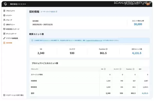154x101 pixels.
Task: Click the 本番環境 total 2,887
Action: (x=146, y=81)
